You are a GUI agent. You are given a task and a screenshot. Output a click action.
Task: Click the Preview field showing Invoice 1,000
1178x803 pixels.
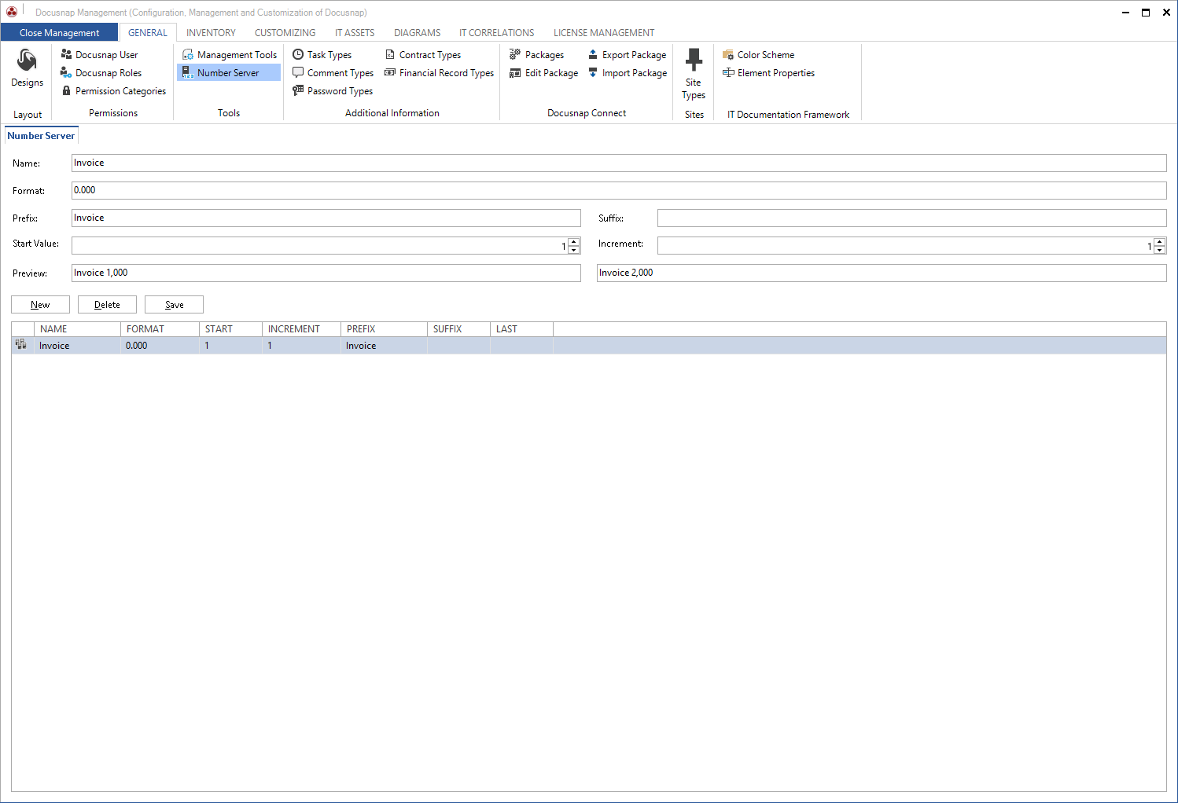326,273
